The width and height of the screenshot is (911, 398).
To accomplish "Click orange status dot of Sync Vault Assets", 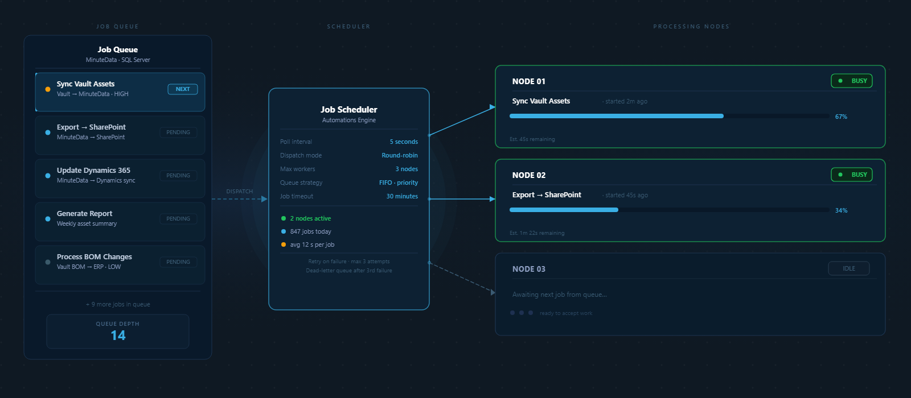I will 48,89.
